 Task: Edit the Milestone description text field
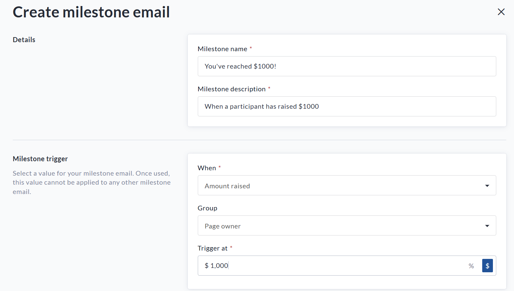(x=347, y=106)
